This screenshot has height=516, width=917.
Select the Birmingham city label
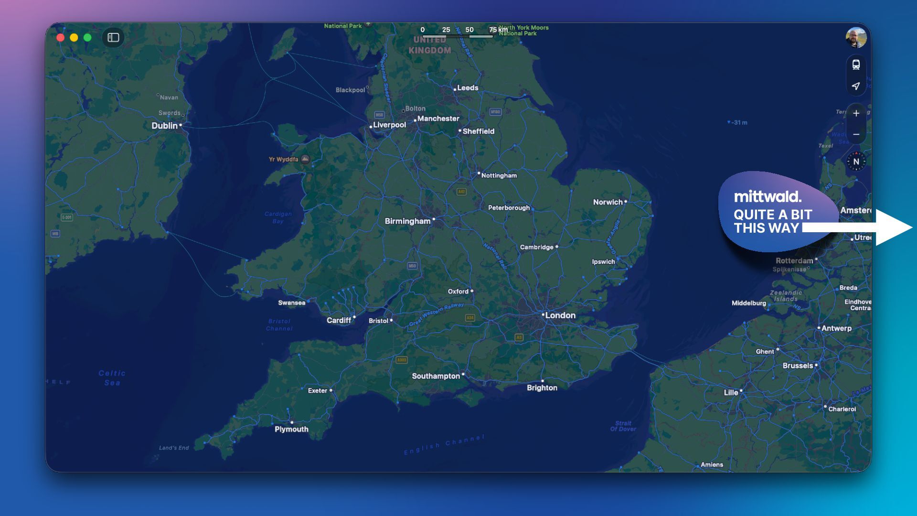coord(407,221)
